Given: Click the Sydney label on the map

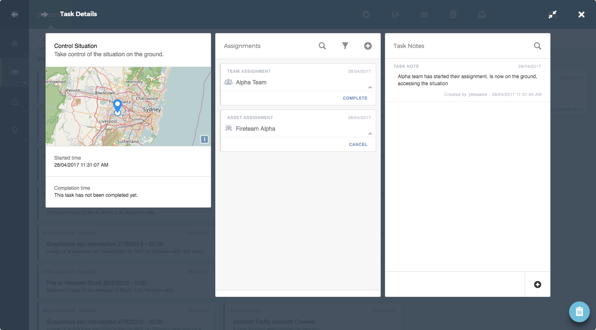Looking at the screenshot, I should (x=152, y=110).
